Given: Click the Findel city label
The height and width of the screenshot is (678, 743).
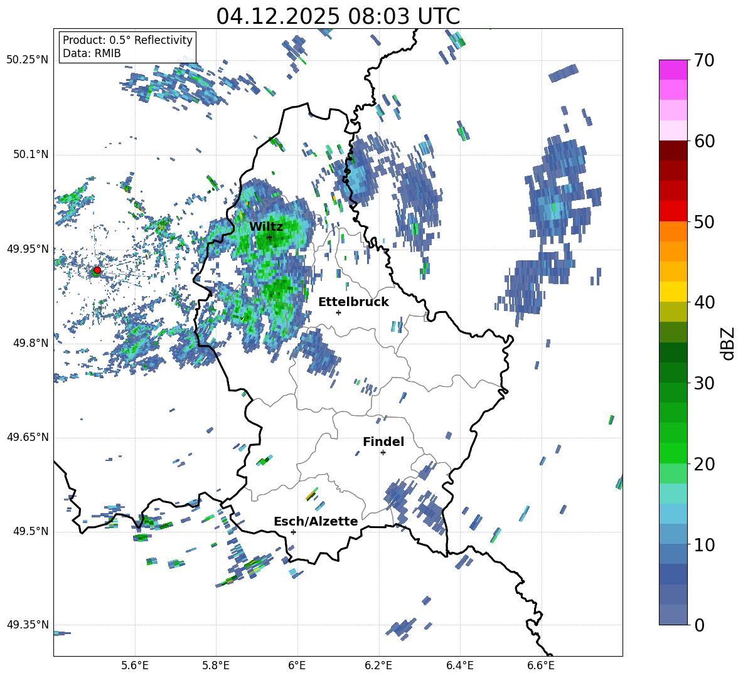Looking at the screenshot, I should coord(383,442).
